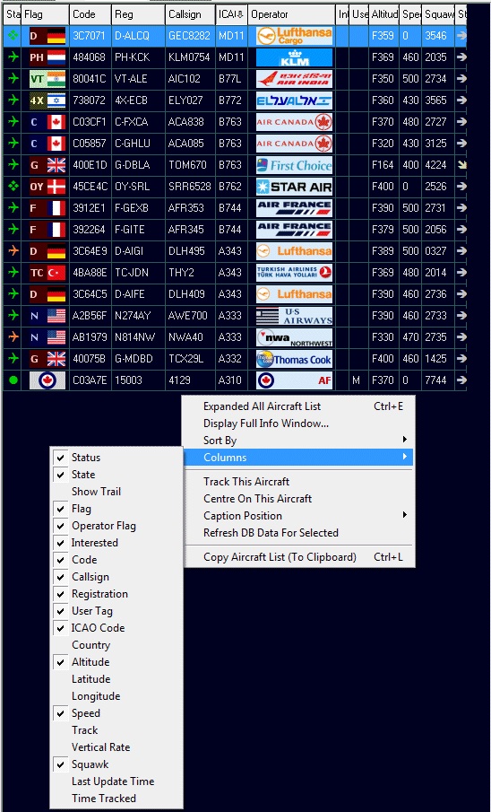Sort by the ICAO column header
This screenshot has height=812, width=491.
pos(231,14)
